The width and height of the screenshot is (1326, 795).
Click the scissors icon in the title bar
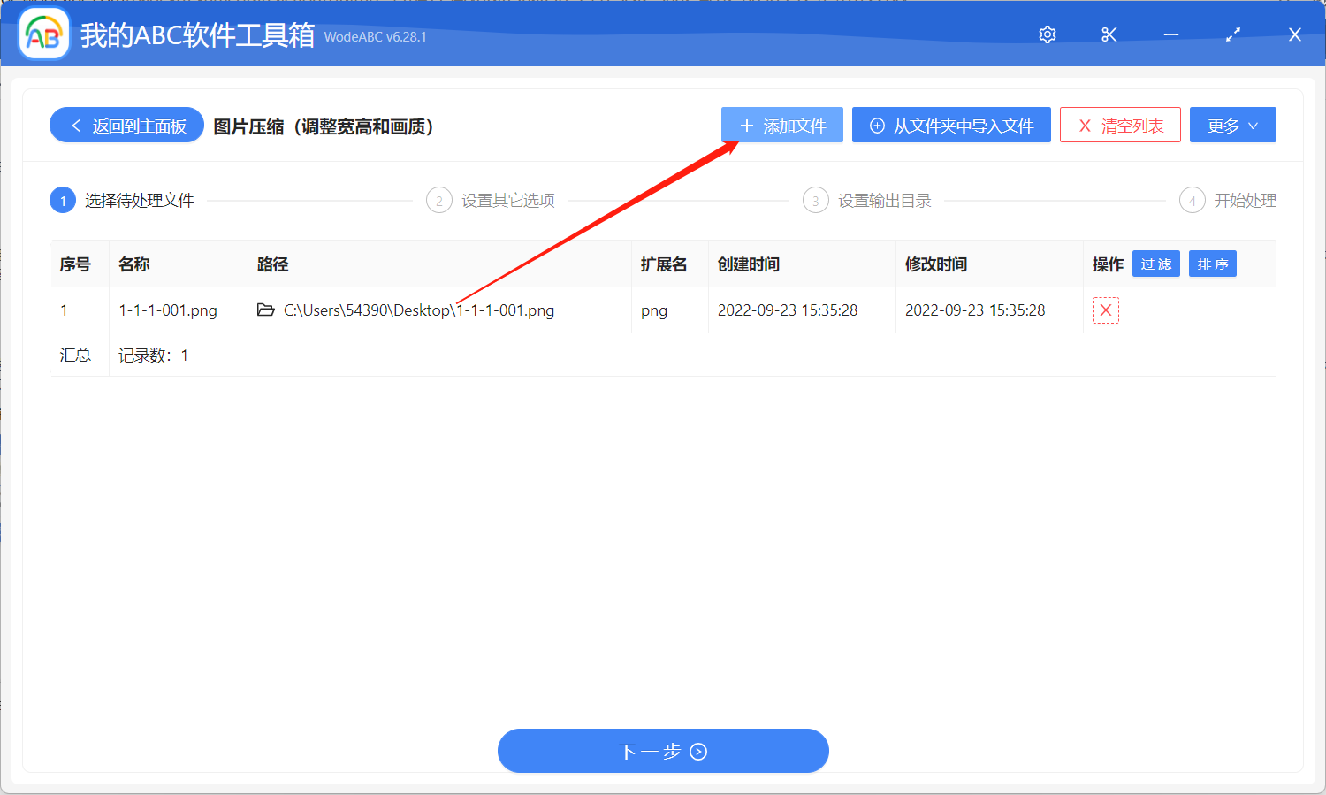(x=1109, y=34)
